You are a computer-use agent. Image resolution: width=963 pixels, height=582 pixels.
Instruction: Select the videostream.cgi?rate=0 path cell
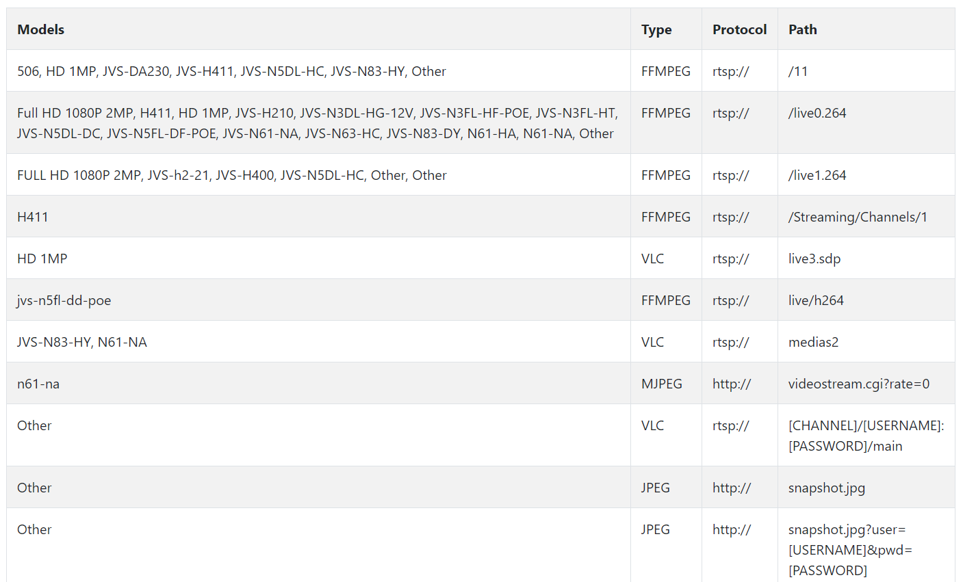pos(859,384)
